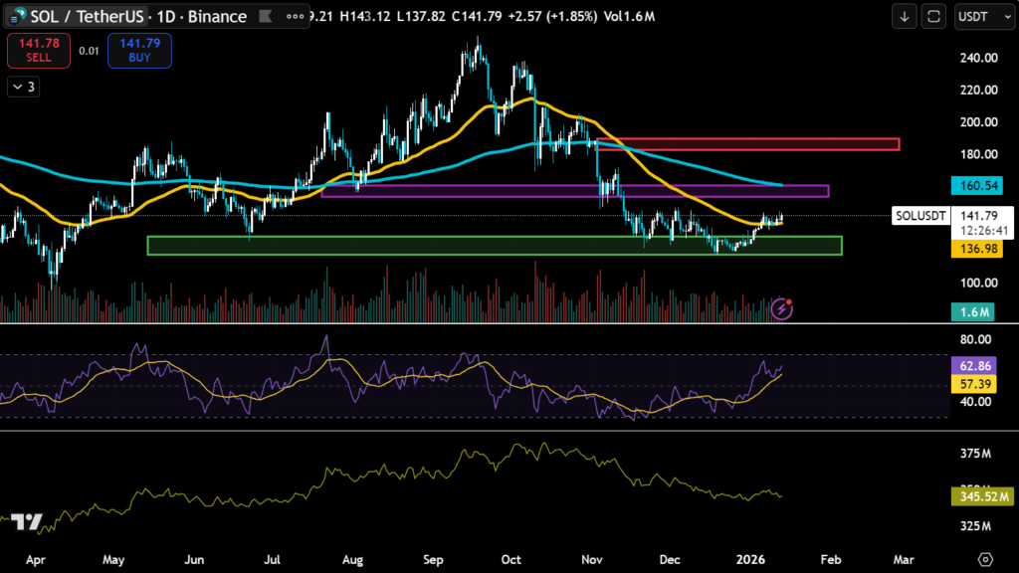Click the TradingView logo
The image size is (1019, 573).
click(27, 524)
